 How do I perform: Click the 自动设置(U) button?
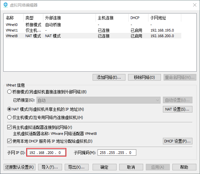click(178, 100)
